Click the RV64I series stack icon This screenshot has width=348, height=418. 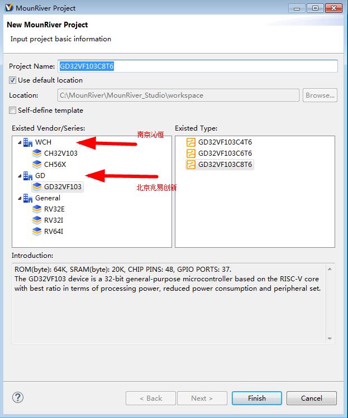tap(37, 232)
